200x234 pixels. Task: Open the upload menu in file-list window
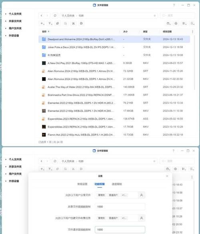click(50, 23)
